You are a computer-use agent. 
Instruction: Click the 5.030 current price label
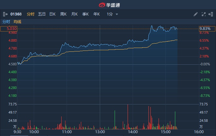point(9,29)
